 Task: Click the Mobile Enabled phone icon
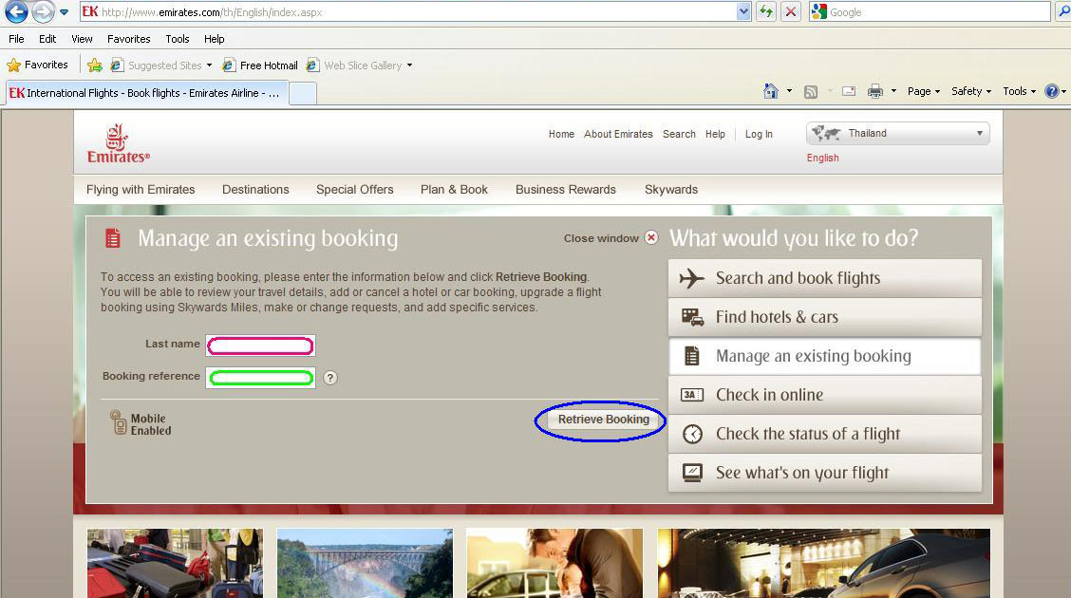click(119, 422)
